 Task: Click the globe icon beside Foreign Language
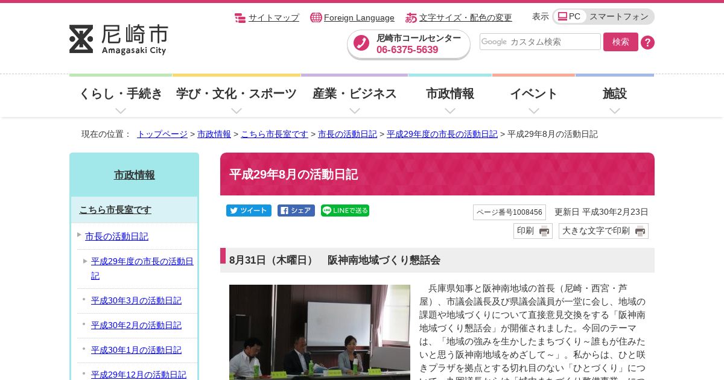(316, 17)
